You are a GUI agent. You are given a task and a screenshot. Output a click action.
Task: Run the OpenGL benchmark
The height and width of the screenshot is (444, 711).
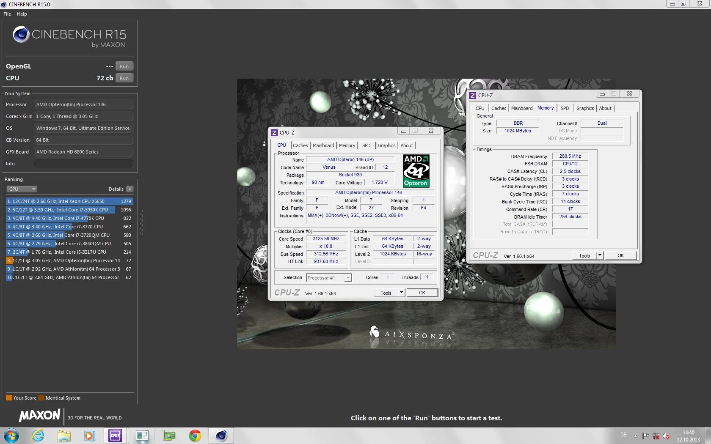[124, 66]
